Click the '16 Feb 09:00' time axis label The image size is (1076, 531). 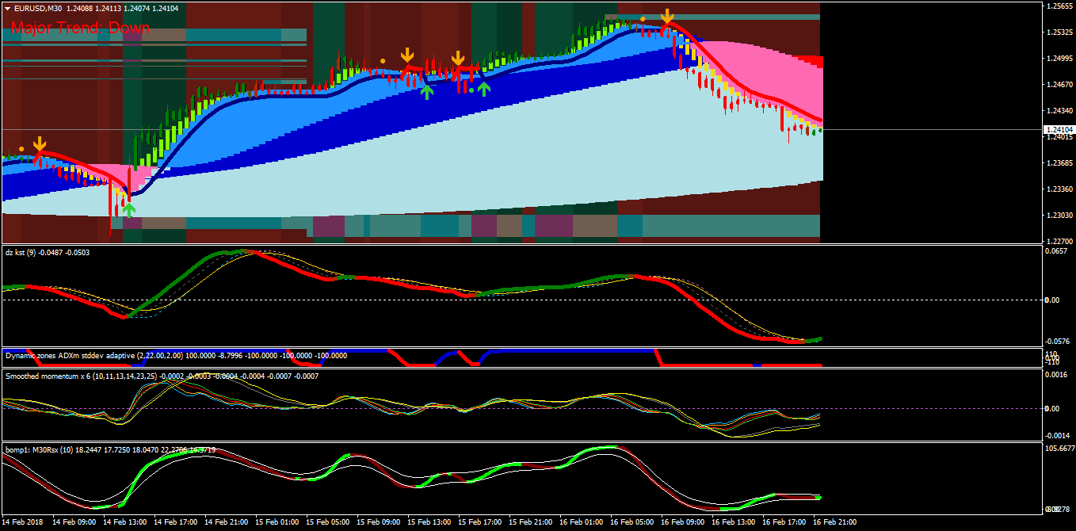tap(682, 523)
